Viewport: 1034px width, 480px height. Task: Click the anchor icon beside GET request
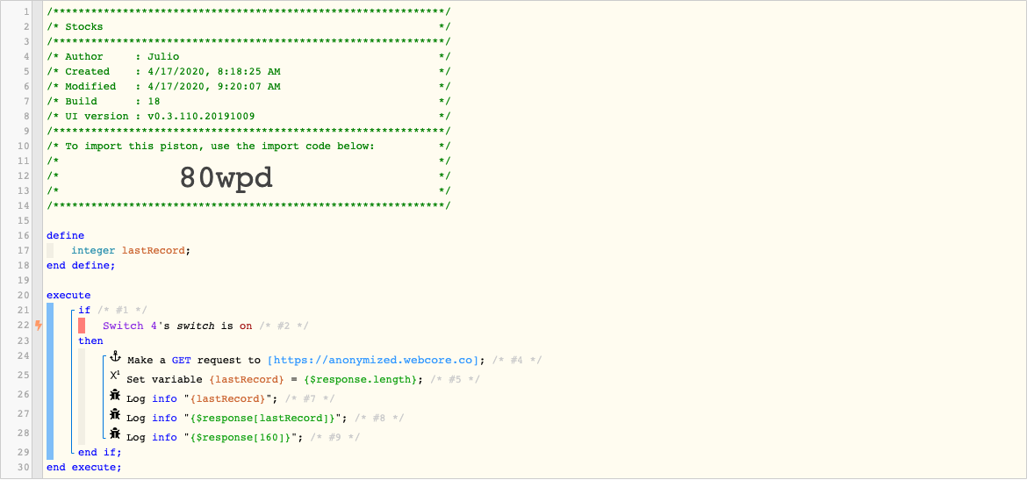[115, 357]
